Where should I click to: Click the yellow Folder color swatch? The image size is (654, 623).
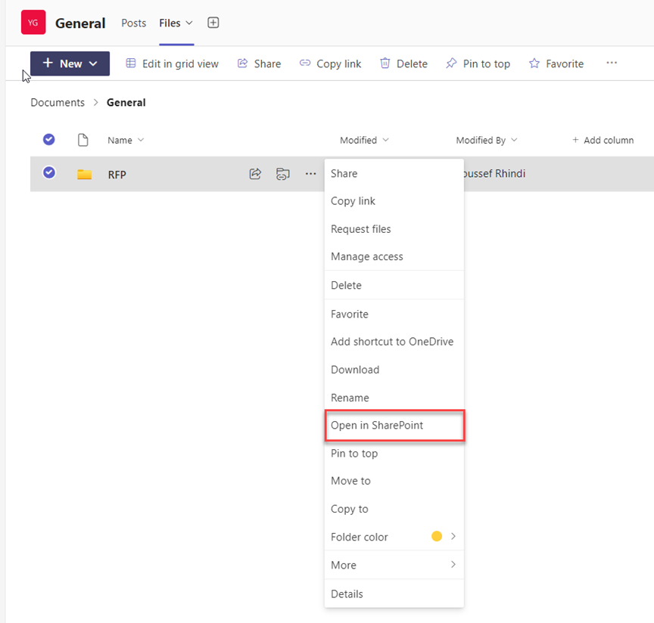point(437,537)
